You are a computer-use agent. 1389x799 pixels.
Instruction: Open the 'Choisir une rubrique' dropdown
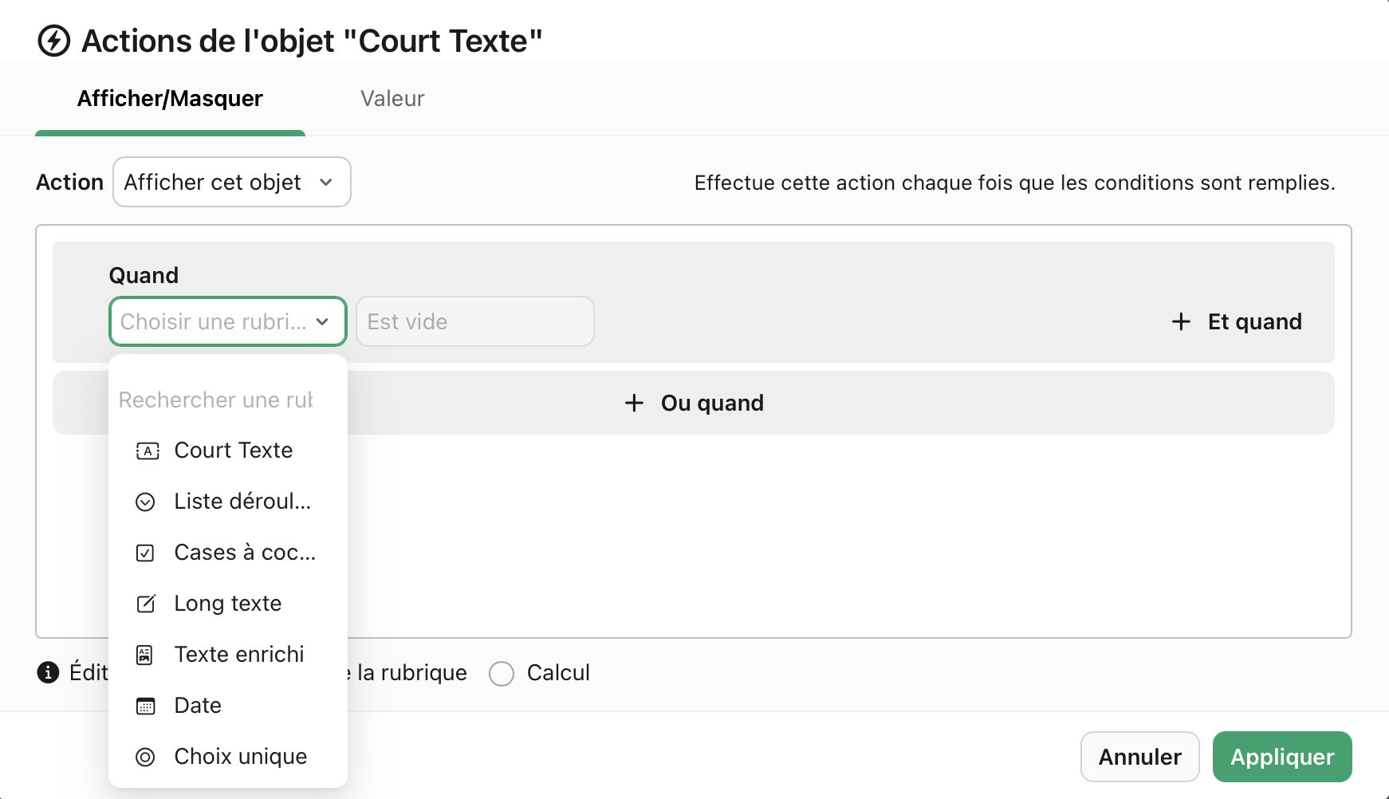tap(227, 321)
